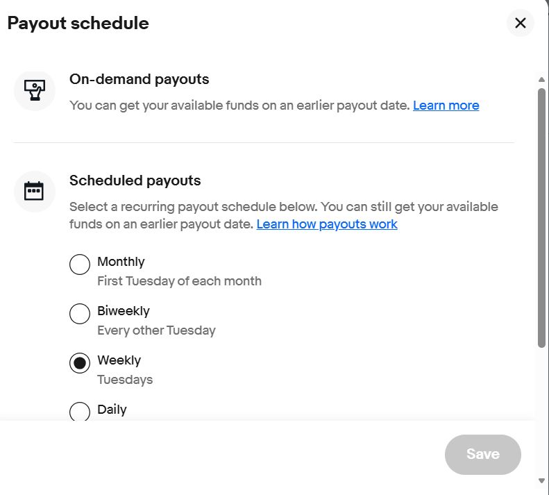This screenshot has height=495, width=549.
Task: Pick the Daily payout radio button
Action: [x=80, y=412]
